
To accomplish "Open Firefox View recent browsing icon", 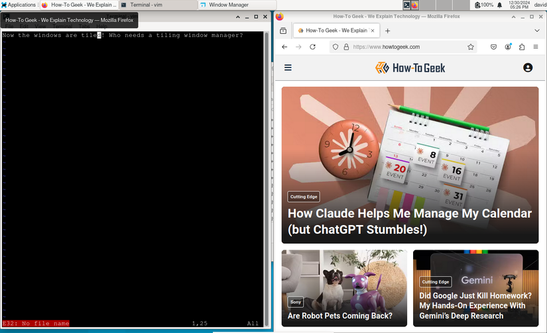I will click(x=283, y=30).
